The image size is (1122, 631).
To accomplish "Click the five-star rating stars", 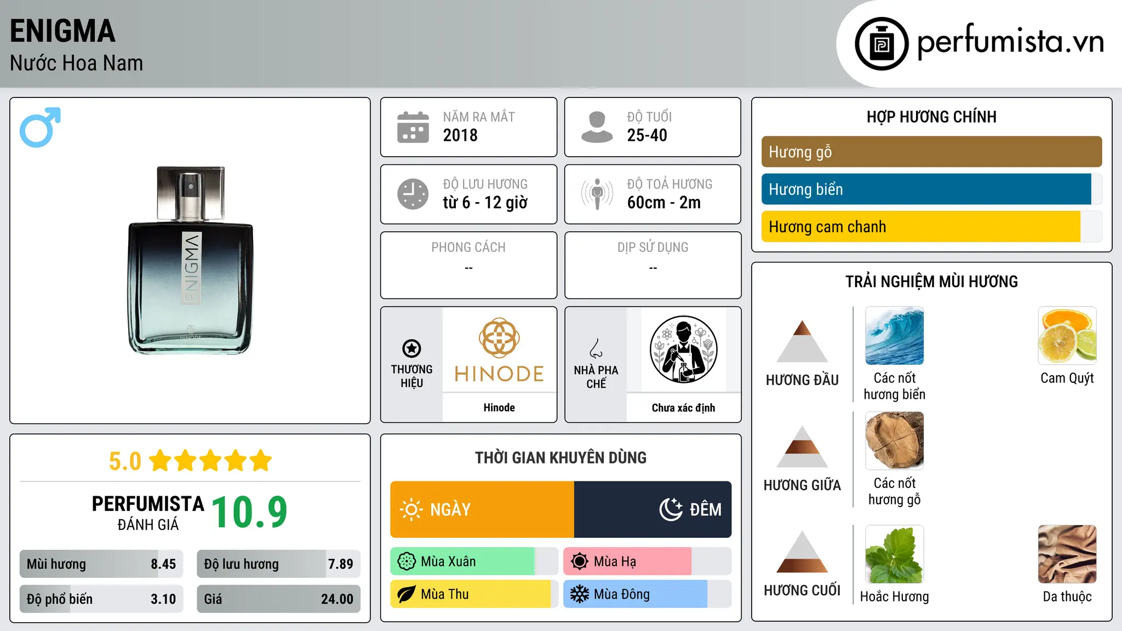I will click(x=210, y=461).
